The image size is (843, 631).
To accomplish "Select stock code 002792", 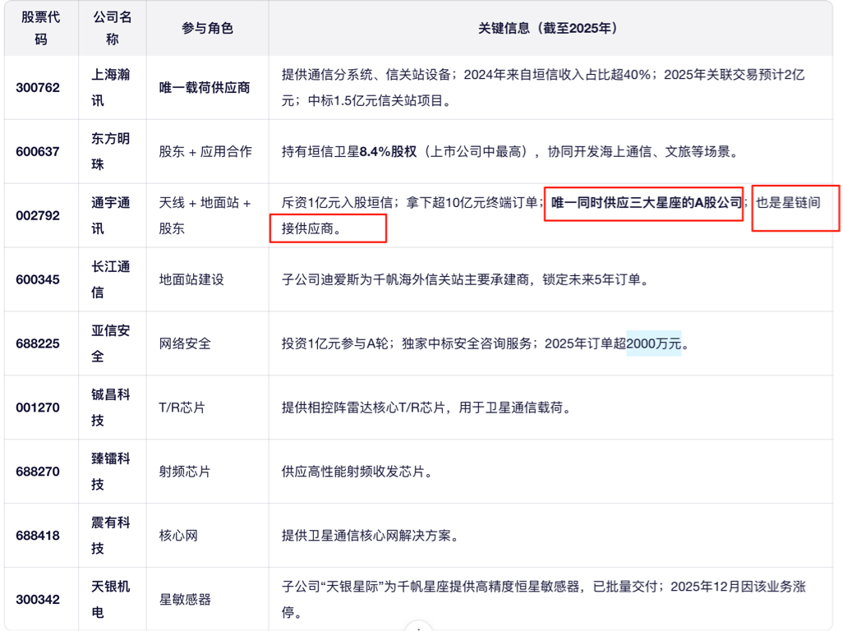I will tap(38, 215).
